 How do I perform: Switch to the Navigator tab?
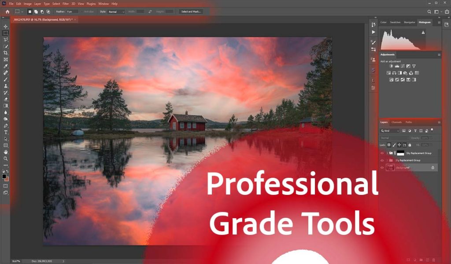coord(410,22)
